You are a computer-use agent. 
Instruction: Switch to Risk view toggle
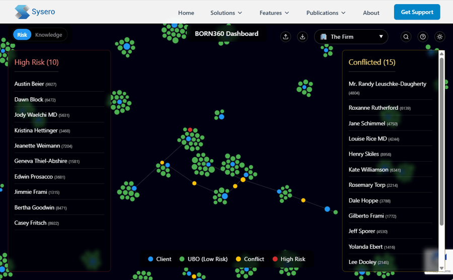[x=22, y=35]
